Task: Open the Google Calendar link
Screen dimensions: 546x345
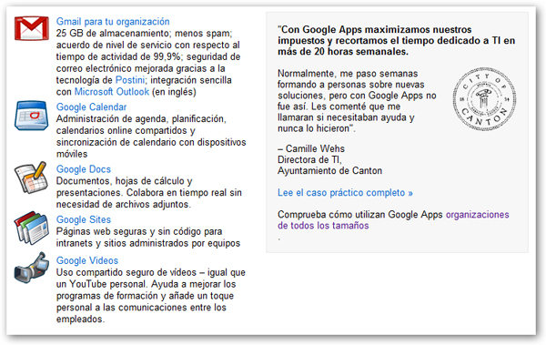Action: [91, 107]
